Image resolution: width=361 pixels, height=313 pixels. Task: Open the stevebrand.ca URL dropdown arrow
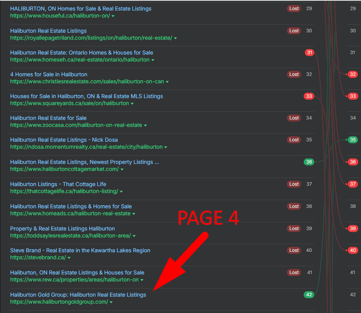coord(69,258)
